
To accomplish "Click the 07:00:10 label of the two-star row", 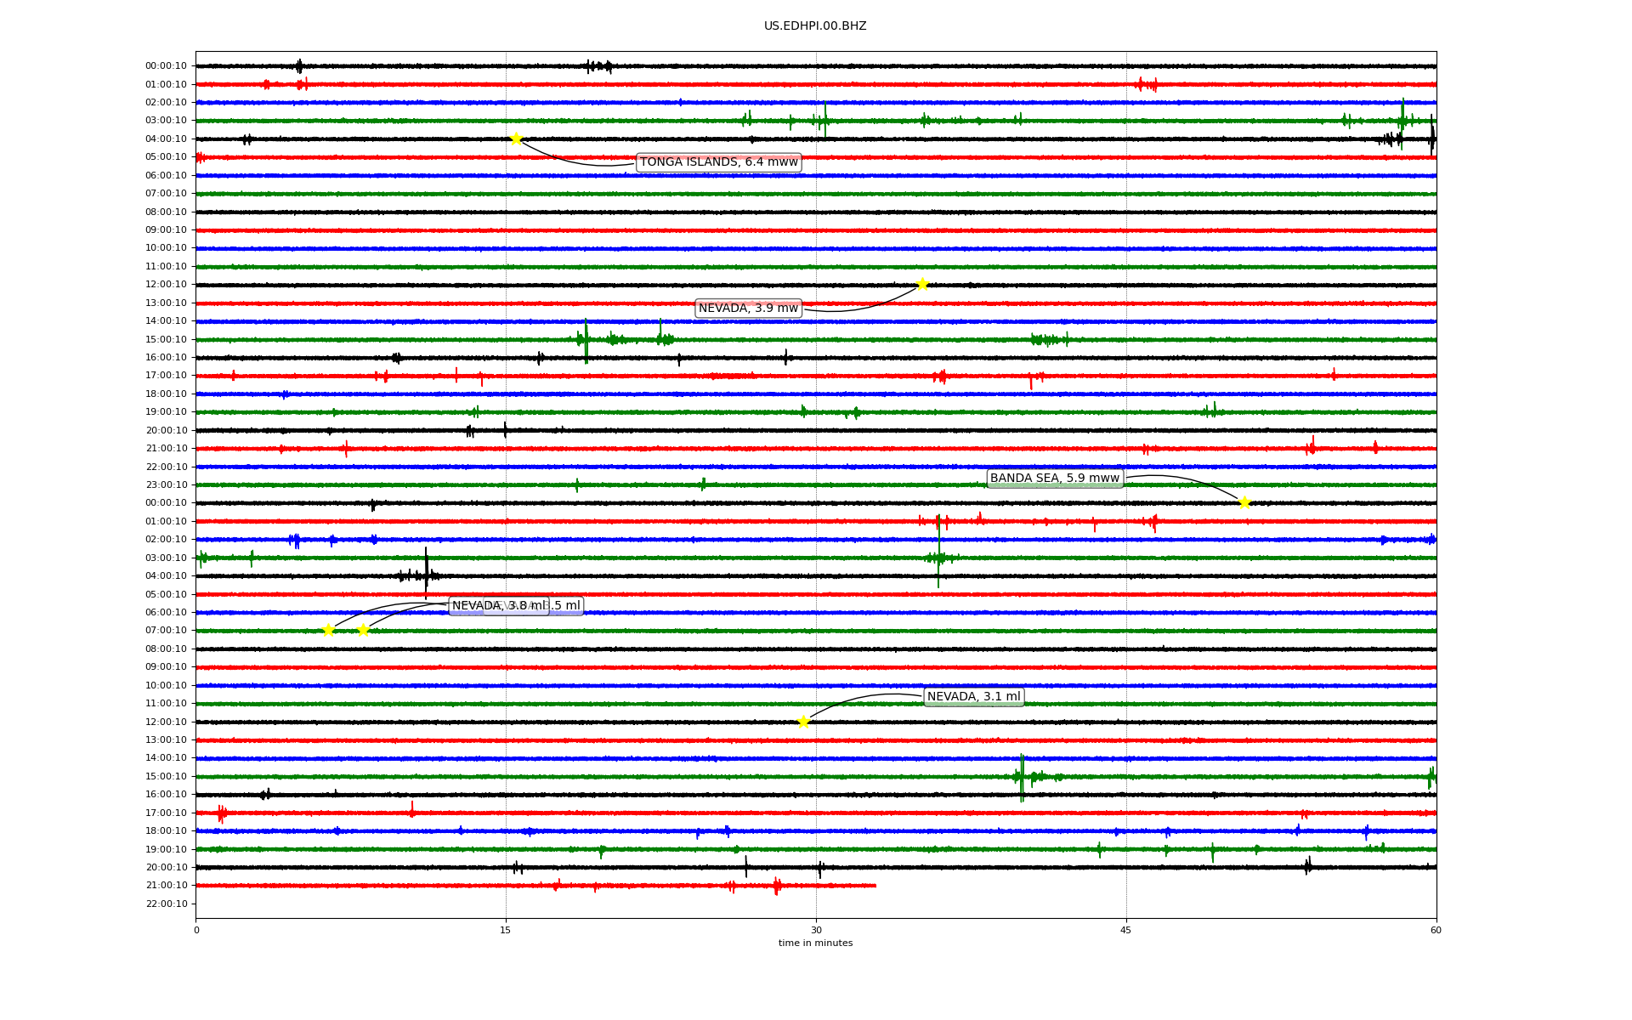I will point(166,630).
